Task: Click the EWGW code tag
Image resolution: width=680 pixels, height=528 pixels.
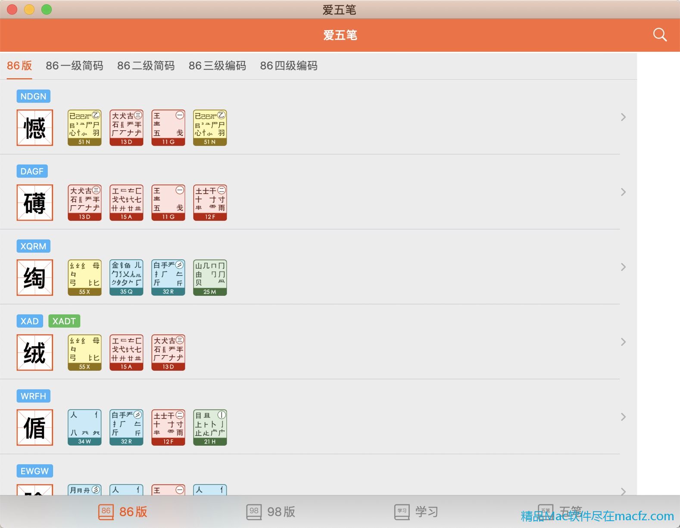Action: (x=35, y=471)
